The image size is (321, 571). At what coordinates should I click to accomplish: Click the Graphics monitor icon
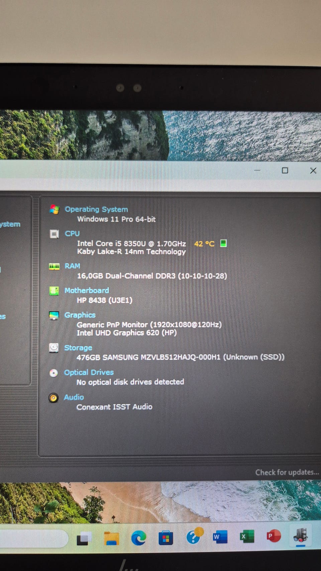54,315
